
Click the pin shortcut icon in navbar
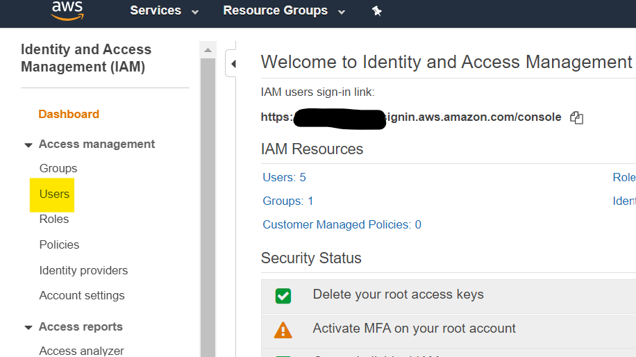(x=377, y=11)
